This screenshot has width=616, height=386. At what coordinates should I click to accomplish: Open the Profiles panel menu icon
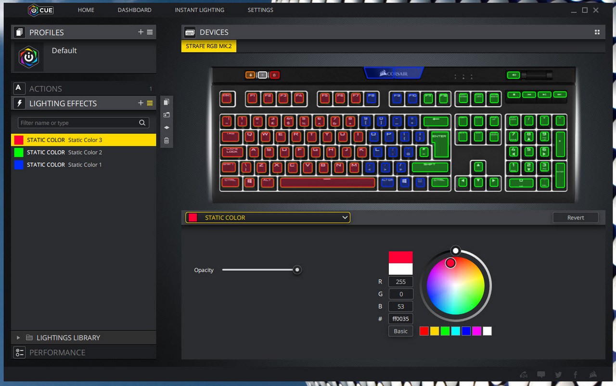click(x=150, y=32)
